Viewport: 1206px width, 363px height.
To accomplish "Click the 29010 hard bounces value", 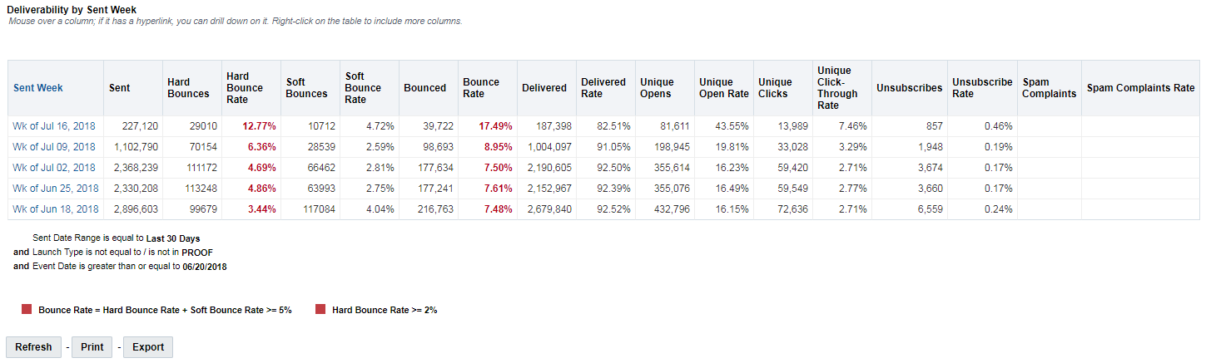I will [x=203, y=126].
